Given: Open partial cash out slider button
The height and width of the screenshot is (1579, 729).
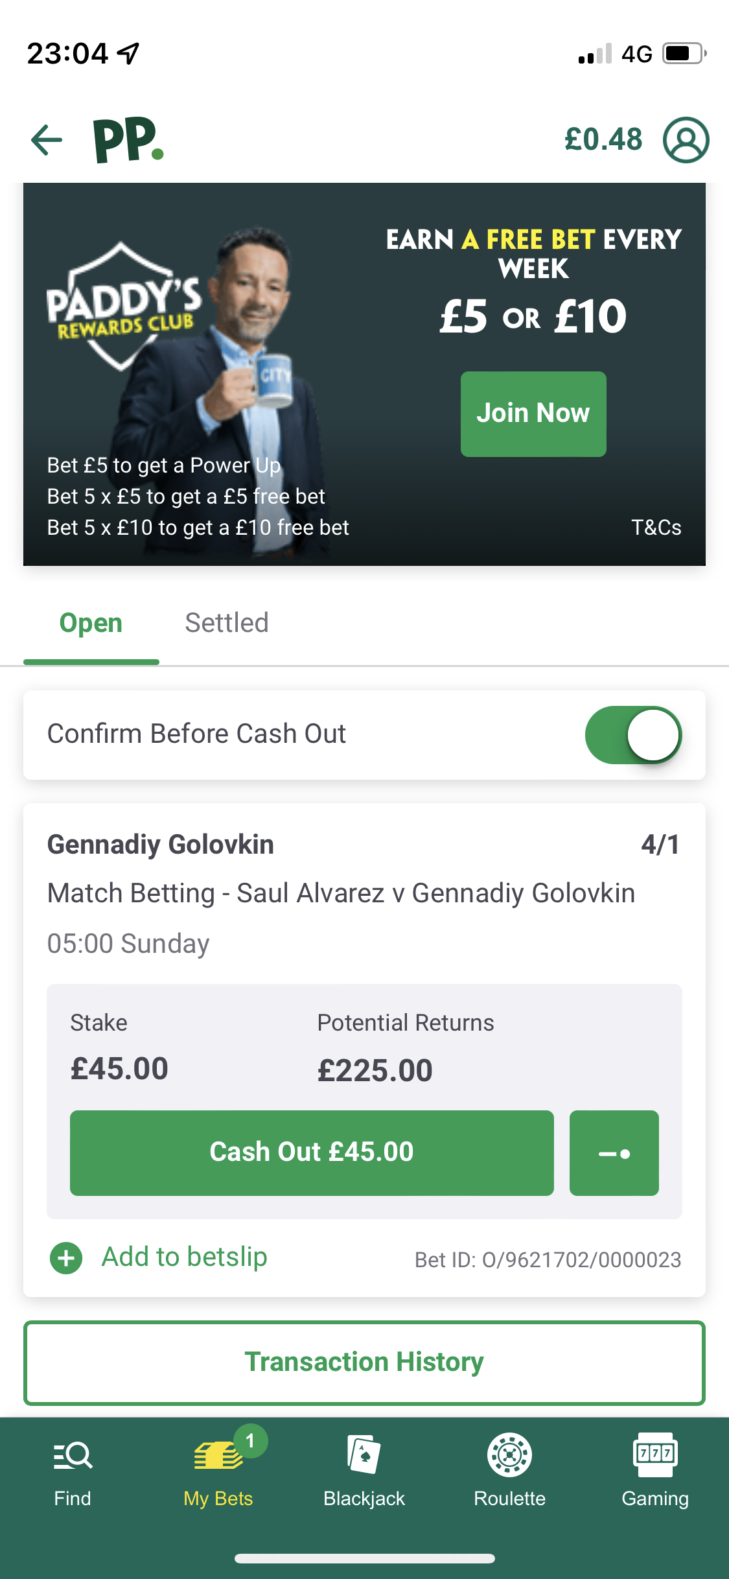Looking at the screenshot, I should (x=614, y=1153).
